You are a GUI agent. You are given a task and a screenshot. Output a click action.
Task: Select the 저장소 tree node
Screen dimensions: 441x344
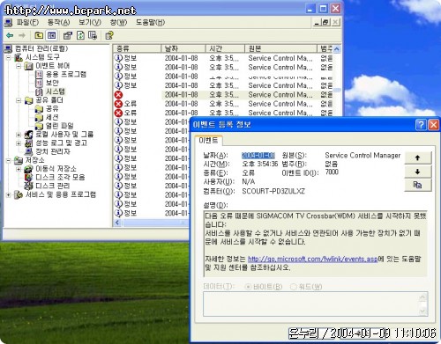[35, 160]
